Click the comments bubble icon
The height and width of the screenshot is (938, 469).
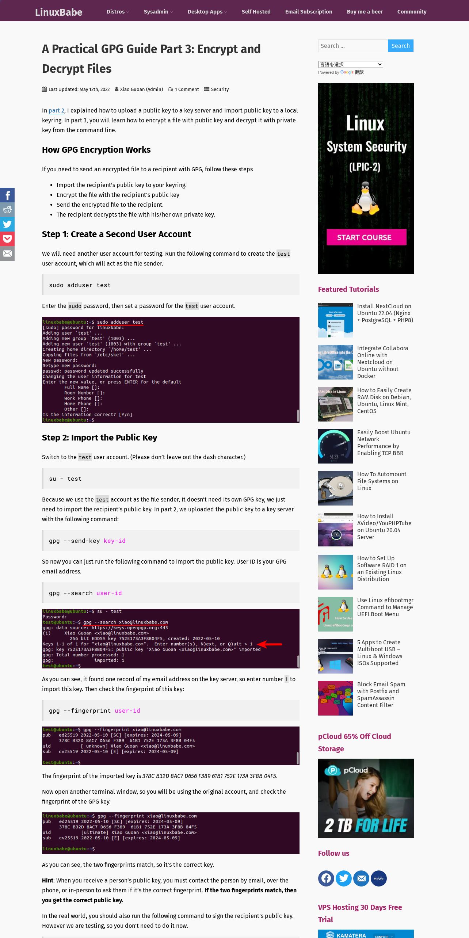(171, 89)
